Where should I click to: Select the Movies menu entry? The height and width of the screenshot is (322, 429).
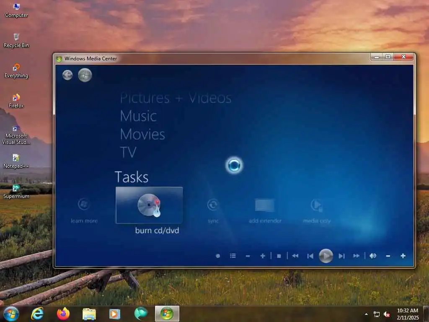[142, 134]
